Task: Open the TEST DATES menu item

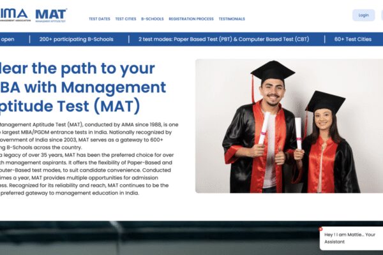Action: pos(100,18)
